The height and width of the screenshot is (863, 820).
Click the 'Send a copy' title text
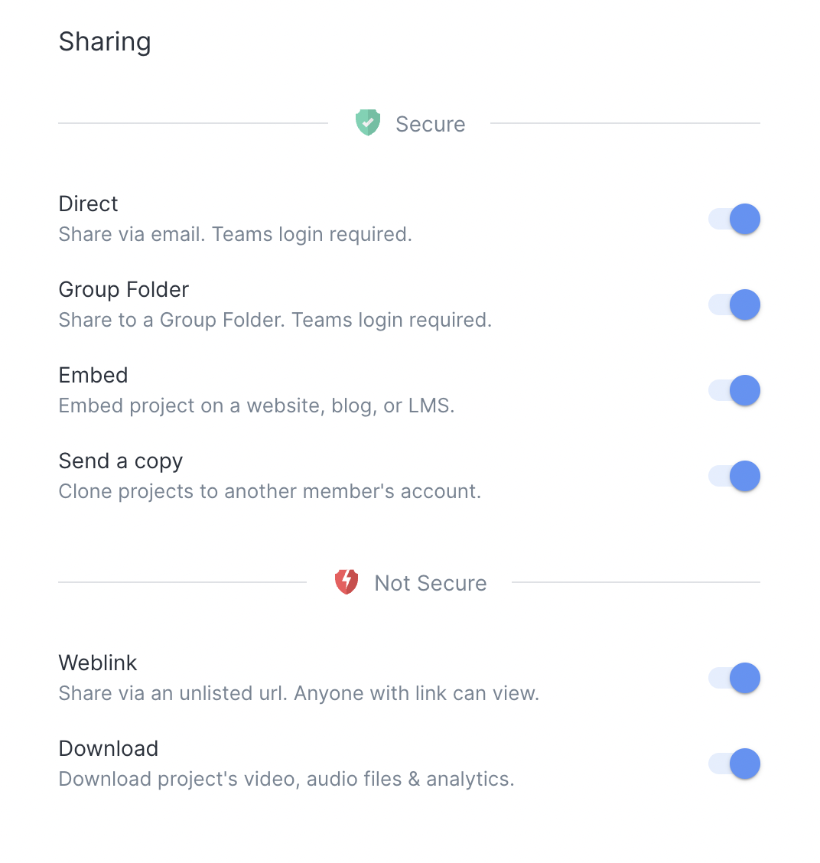pyautogui.click(x=121, y=461)
